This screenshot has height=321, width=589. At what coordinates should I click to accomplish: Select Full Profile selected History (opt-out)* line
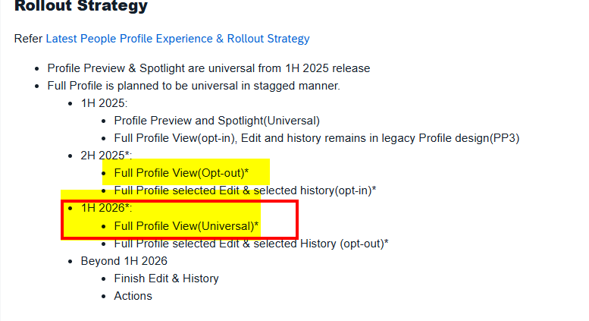(251, 244)
